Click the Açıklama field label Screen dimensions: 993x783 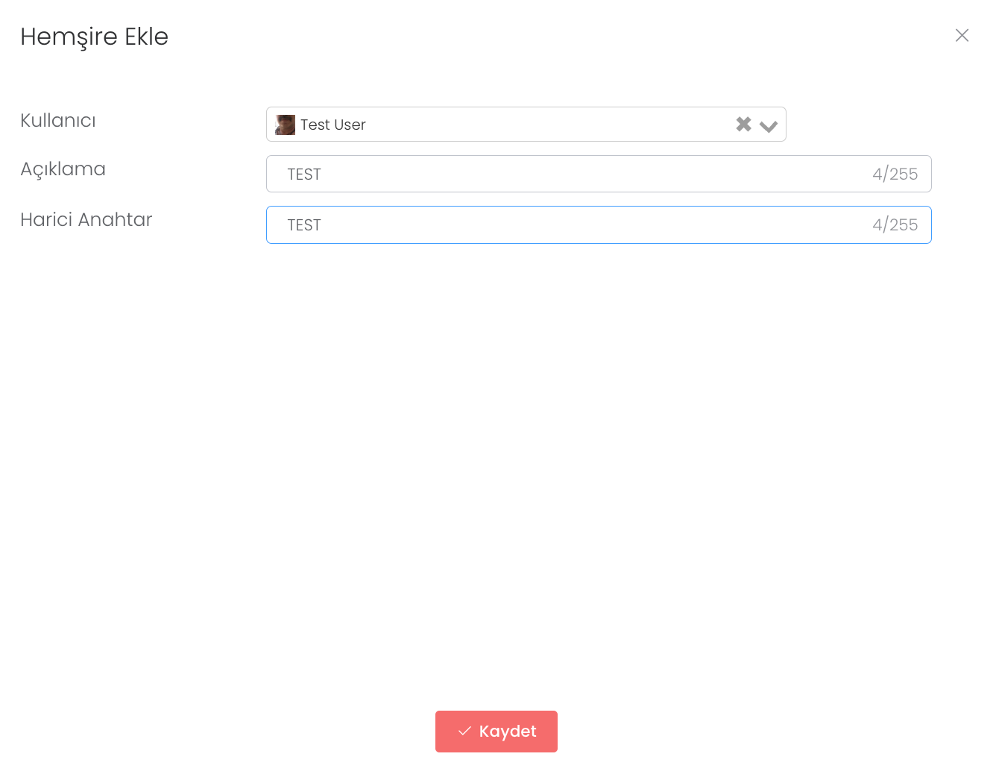tap(63, 169)
